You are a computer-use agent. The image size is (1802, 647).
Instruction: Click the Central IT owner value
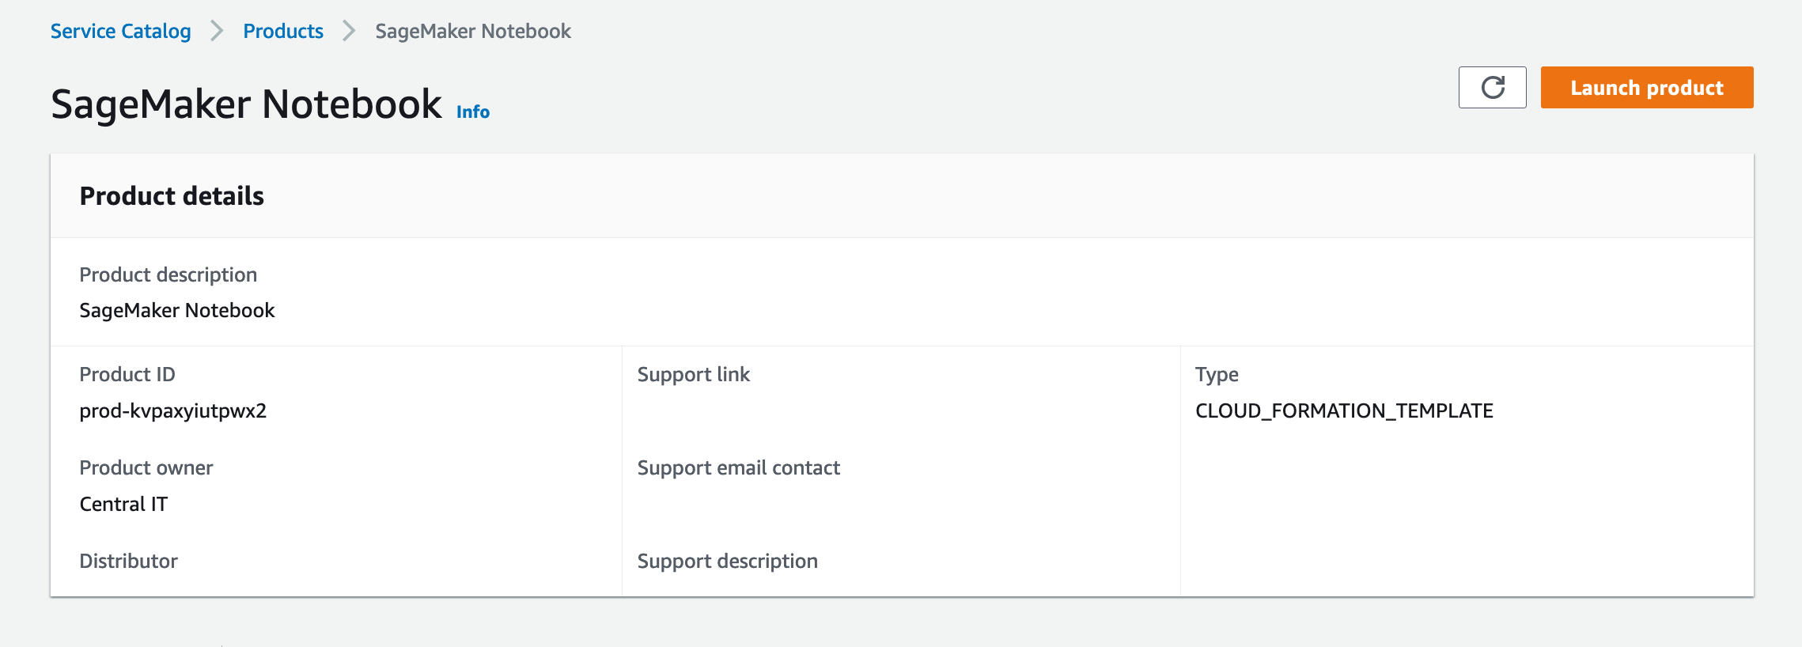123,504
